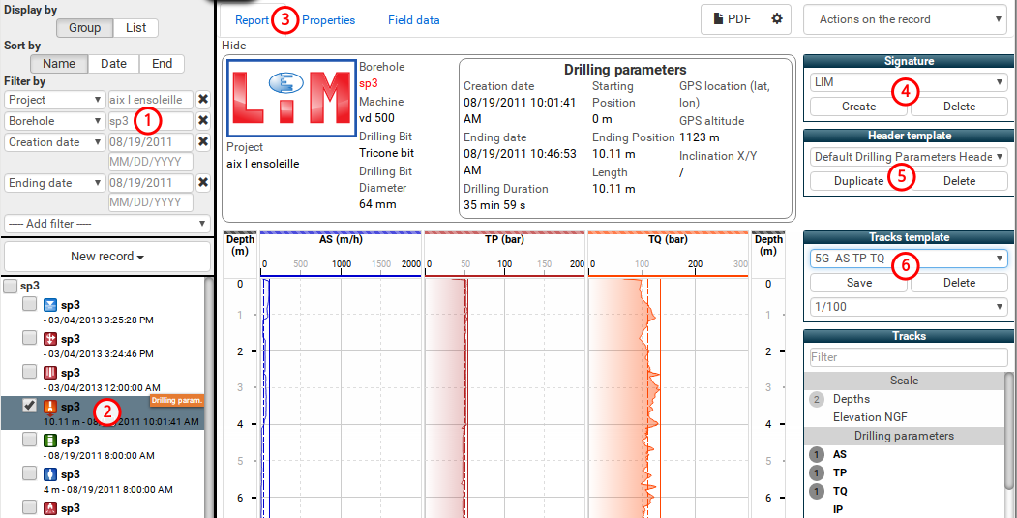1017x518 pixels.
Task: Switch to the Field data tab
Action: tap(413, 19)
